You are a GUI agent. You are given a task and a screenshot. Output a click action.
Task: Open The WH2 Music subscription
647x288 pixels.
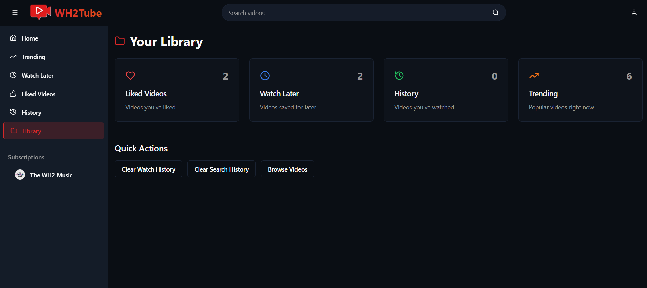click(x=51, y=175)
